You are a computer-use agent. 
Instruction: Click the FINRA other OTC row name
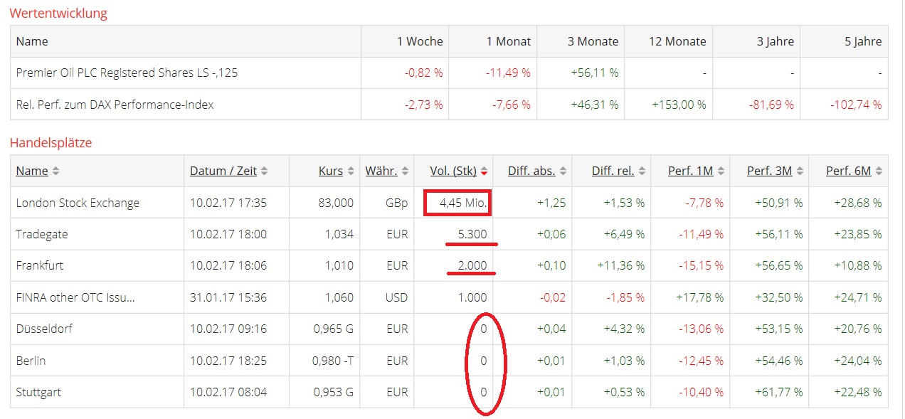(75, 297)
